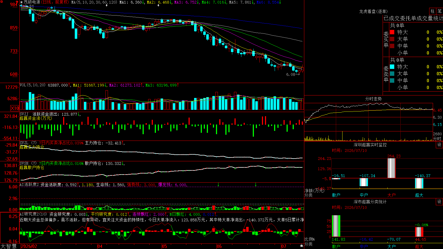Click the red question mark help icon
This screenshot has height=249, width=443.
pos(17,2)
